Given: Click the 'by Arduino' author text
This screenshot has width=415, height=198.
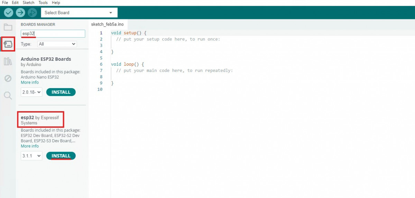Looking at the screenshot, I should [31, 65].
